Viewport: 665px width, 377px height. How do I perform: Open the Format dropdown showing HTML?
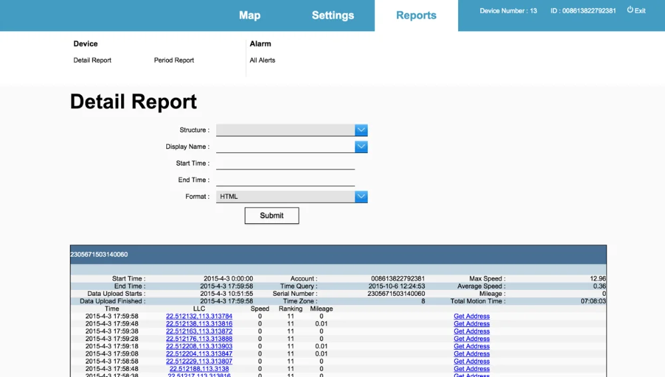[x=291, y=197]
